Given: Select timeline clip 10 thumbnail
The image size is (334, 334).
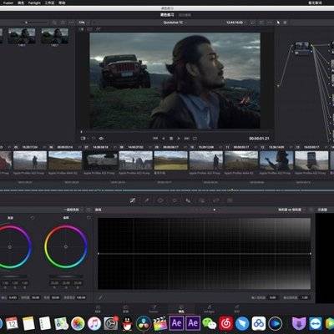Looking at the screenshot, I should [x=206, y=160].
